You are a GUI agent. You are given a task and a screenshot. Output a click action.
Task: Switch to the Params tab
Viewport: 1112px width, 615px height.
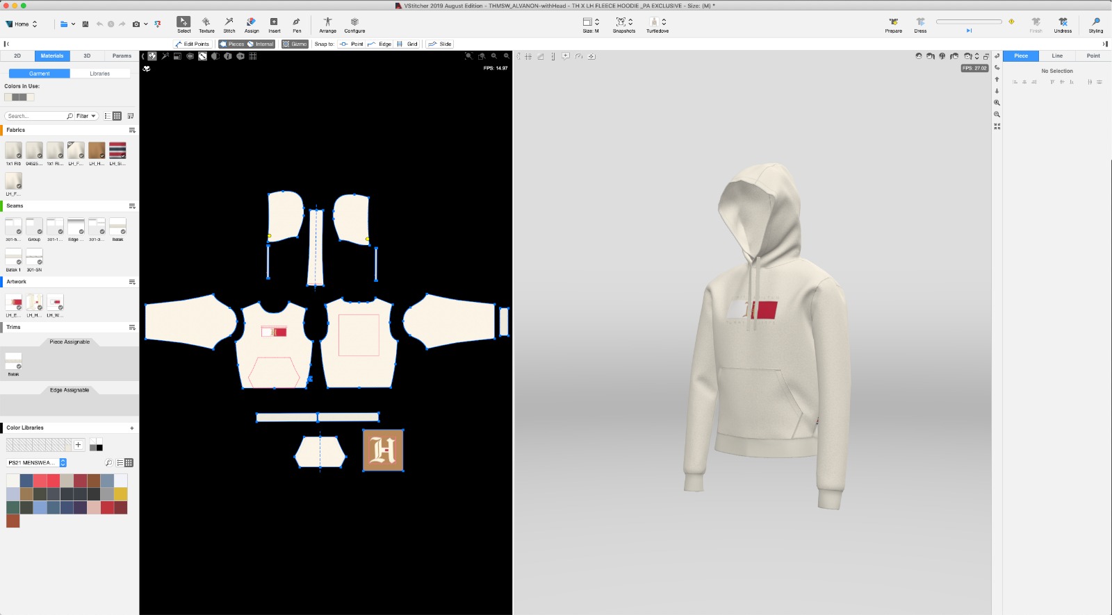click(x=122, y=56)
